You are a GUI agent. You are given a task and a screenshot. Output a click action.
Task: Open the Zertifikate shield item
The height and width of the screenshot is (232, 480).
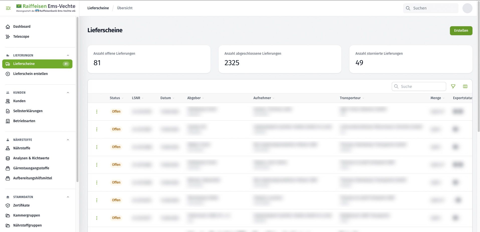21,205
